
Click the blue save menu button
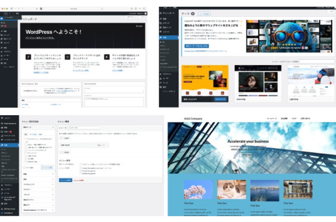pyautogui.click(x=66, y=180)
